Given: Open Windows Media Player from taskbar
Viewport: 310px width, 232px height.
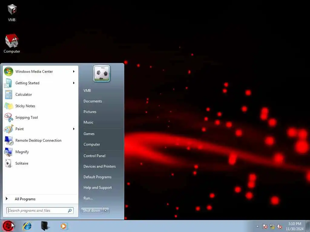Looking at the screenshot, I should click(x=64, y=226).
